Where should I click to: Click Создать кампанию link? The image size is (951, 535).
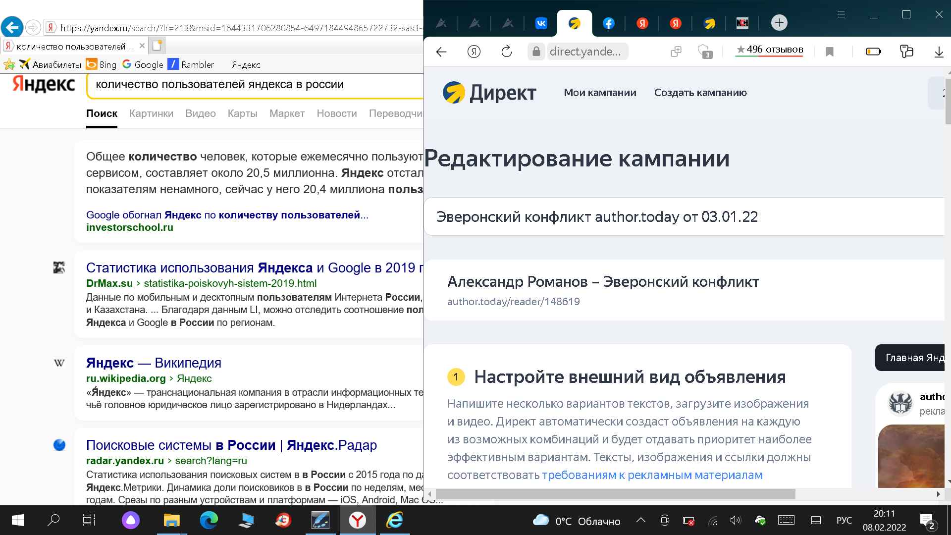pos(700,93)
